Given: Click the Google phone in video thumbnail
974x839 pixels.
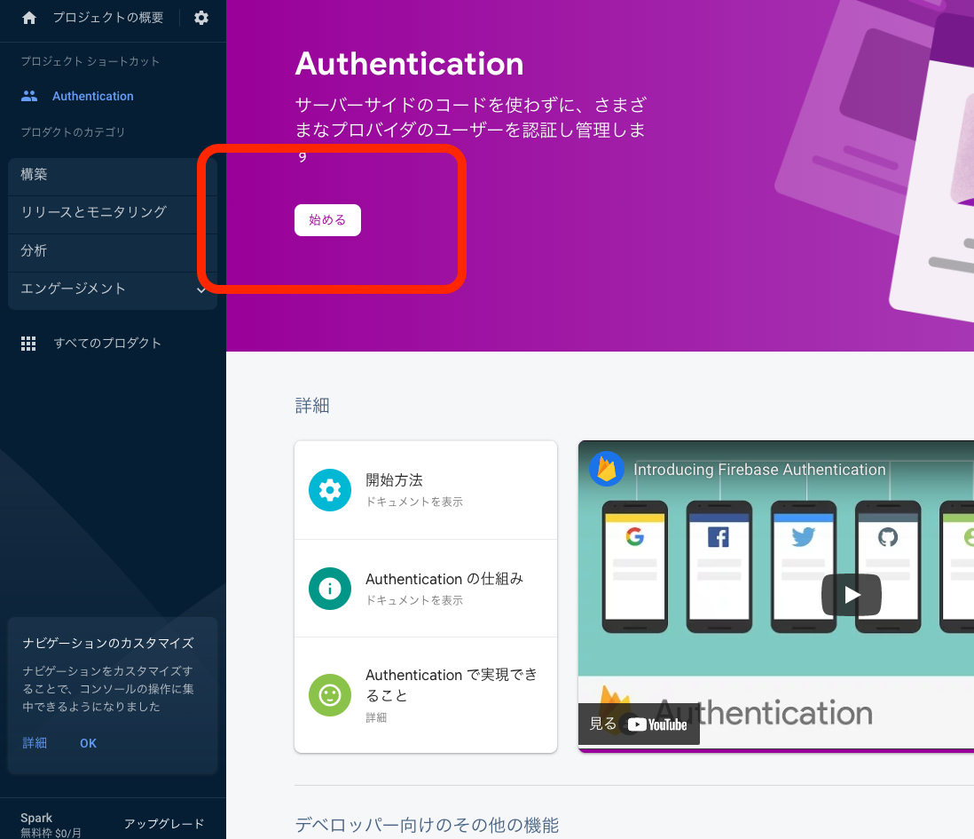Looking at the screenshot, I should click(635, 566).
